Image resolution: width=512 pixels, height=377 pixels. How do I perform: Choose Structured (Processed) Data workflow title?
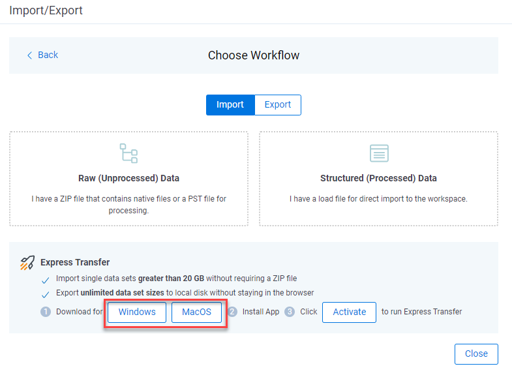[378, 178]
